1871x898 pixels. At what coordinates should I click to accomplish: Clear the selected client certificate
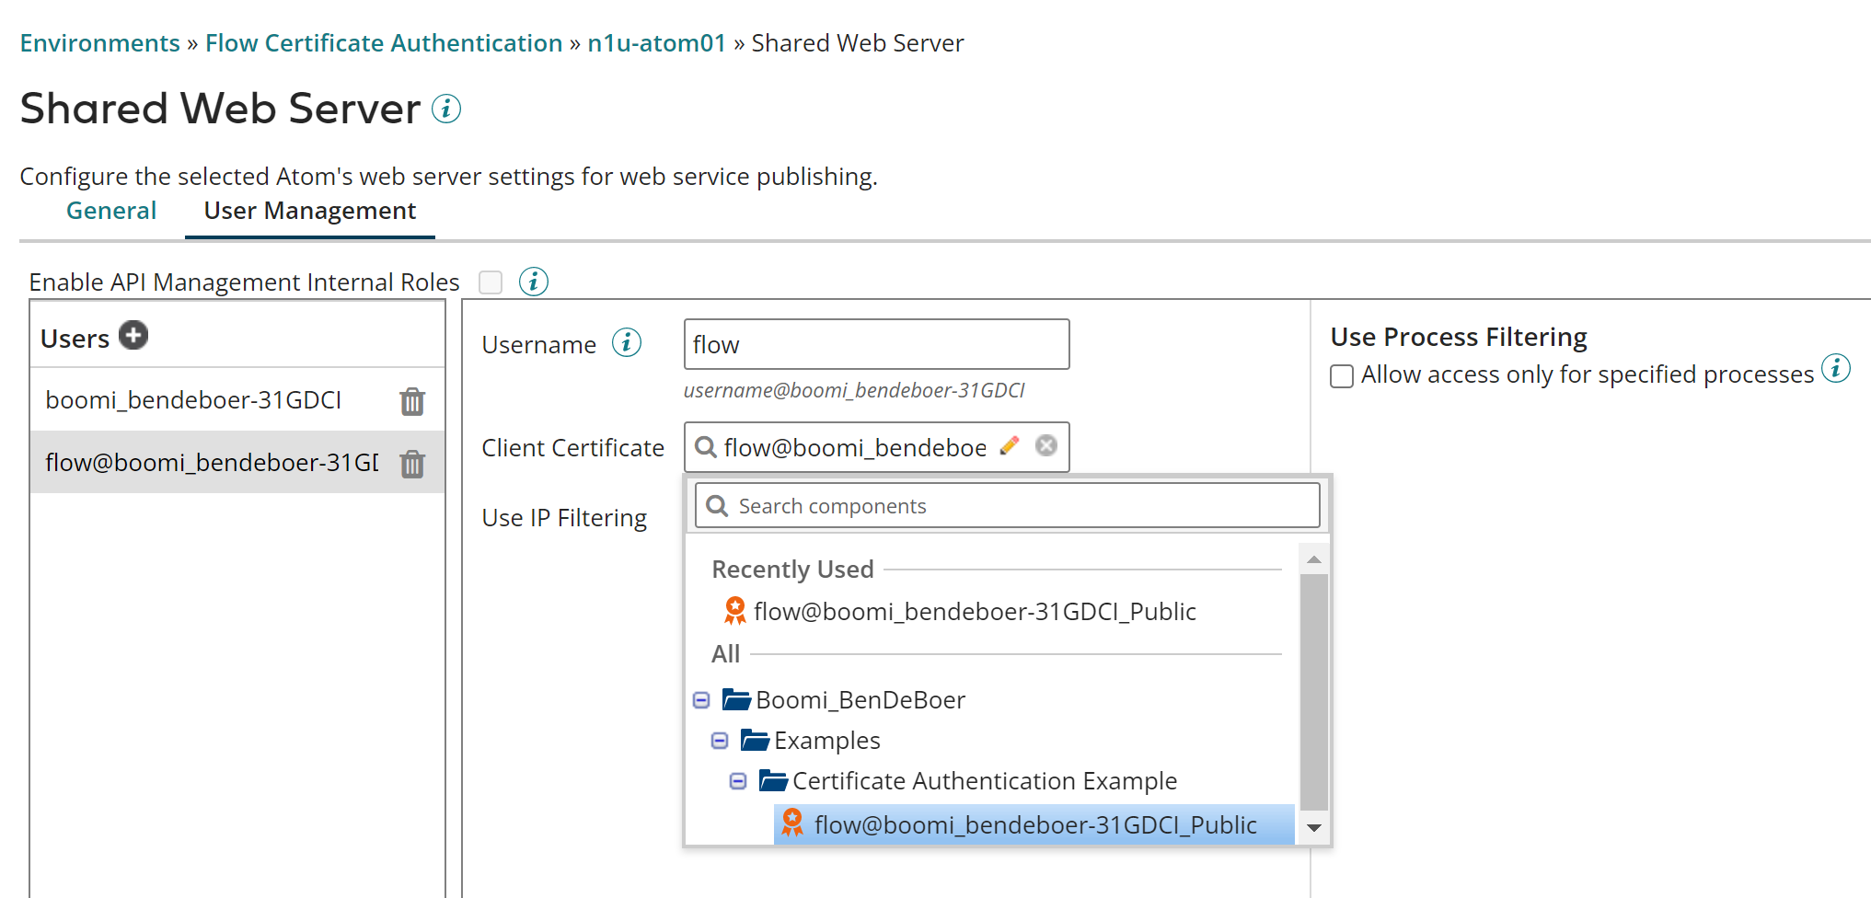[x=1045, y=445]
